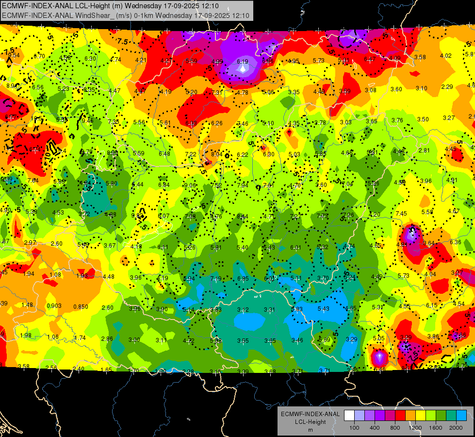Image resolution: width=475 pixels, height=437 pixels.
Task: Click the legend value 800
Action: (395, 428)
